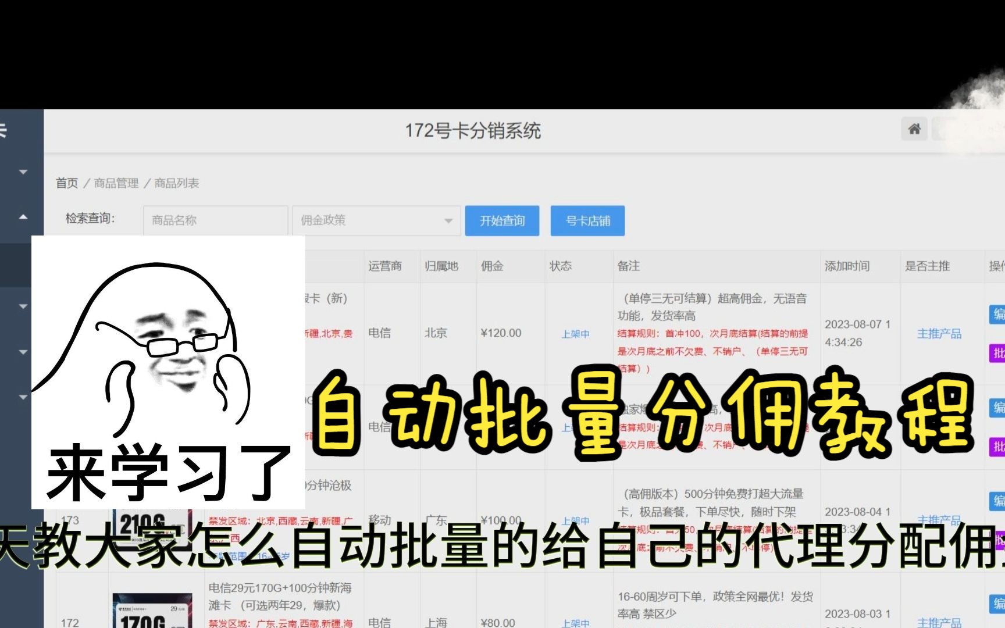Collapse the expanded sidebar menu with the up arrow

click(23, 217)
